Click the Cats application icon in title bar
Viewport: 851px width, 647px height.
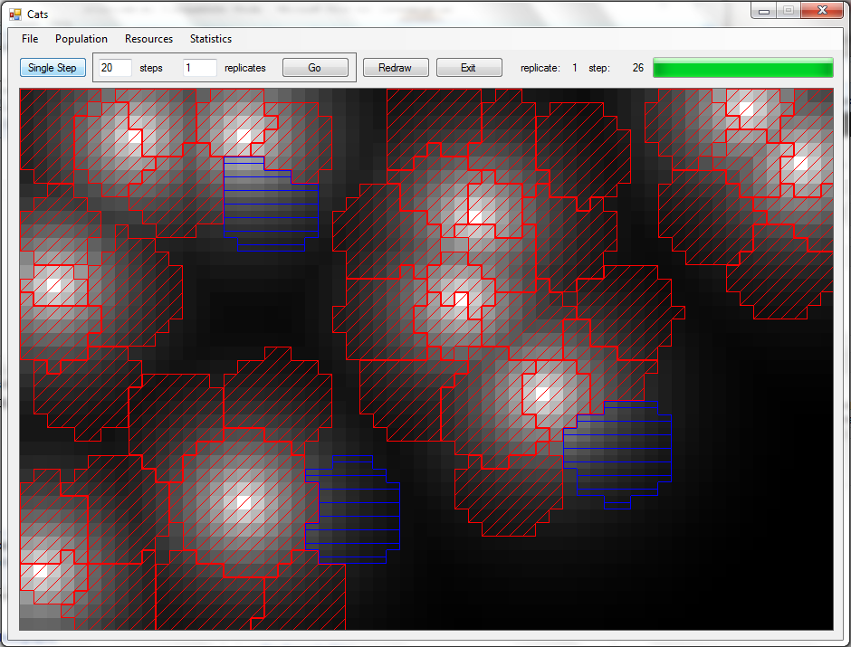pos(14,14)
